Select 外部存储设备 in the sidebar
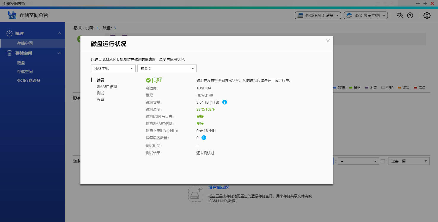The width and height of the screenshot is (438, 222). coord(28,80)
